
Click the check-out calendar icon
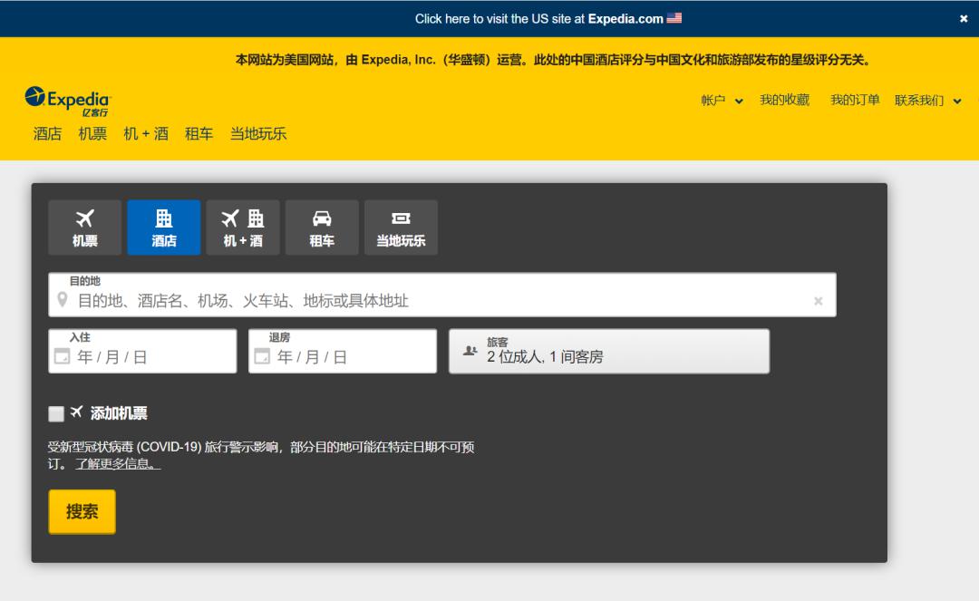pos(262,356)
